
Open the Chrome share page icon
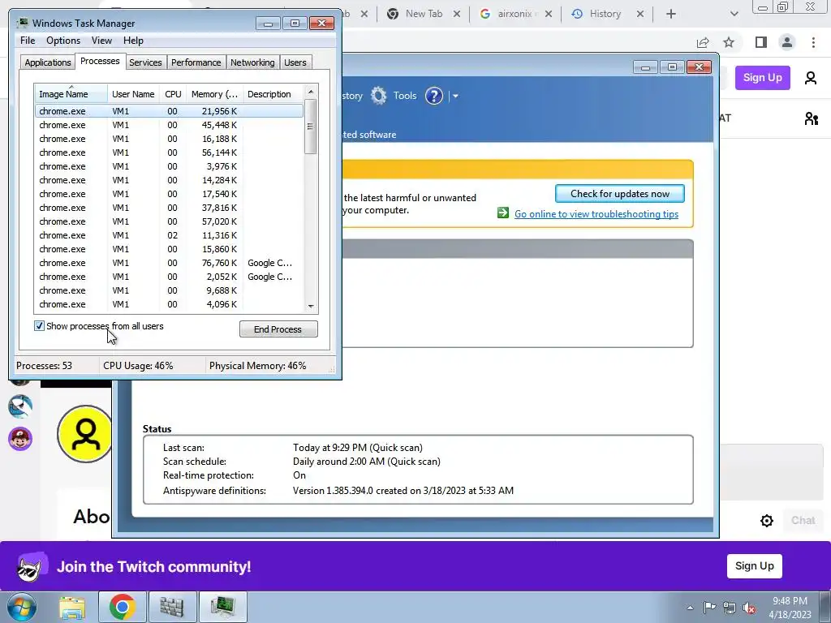703,42
